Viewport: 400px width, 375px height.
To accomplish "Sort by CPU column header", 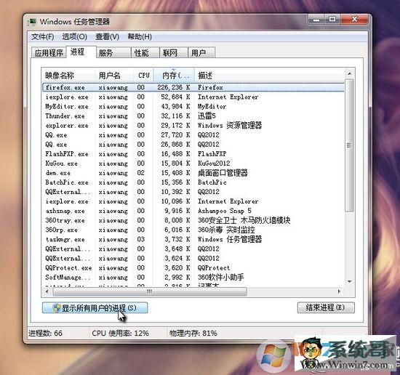I will (x=143, y=75).
